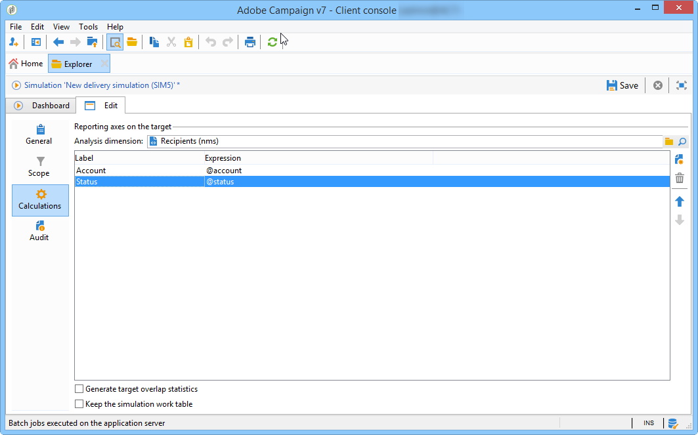This screenshot has height=435, width=698.
Task: Move Status row up with blue arrow
Action: pos(680,201)
